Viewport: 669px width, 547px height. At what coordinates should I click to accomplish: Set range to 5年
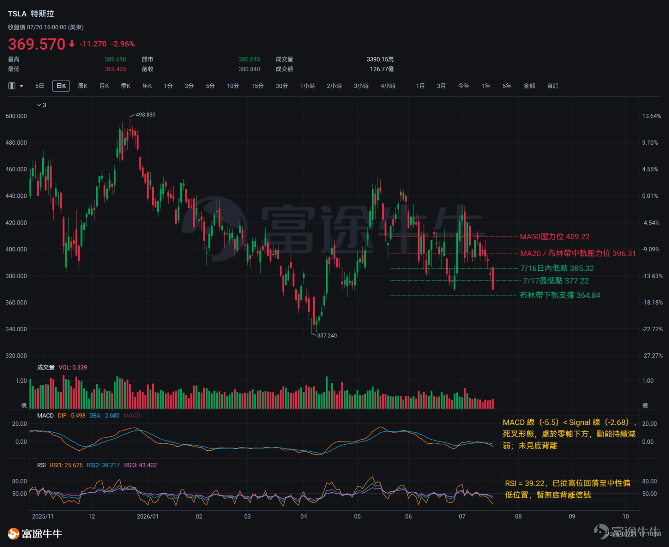point(507,86)
